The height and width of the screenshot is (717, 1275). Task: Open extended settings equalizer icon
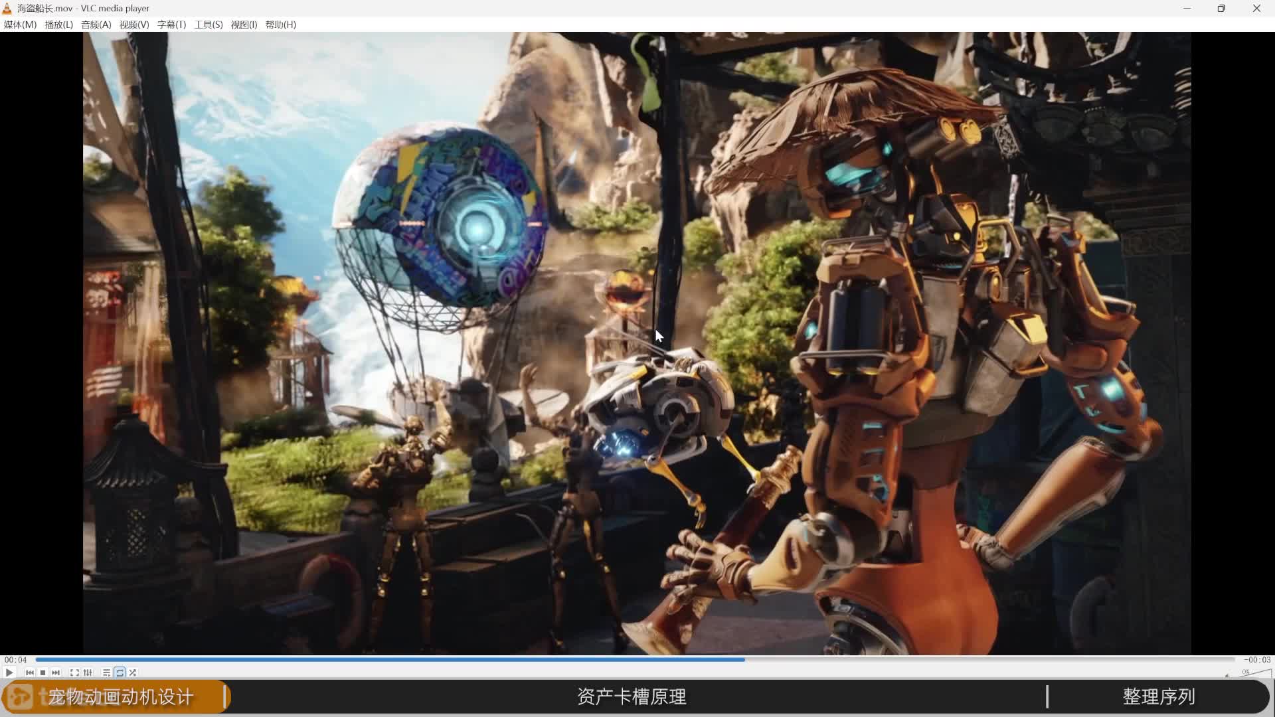(x=88, y=673)
